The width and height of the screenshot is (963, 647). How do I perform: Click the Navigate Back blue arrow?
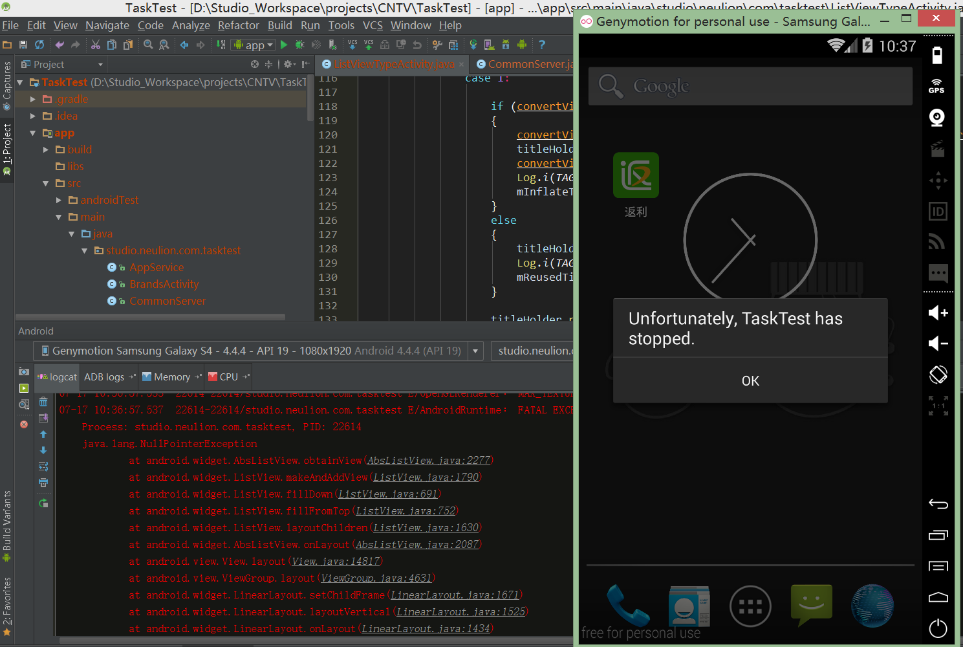[184, 45]
